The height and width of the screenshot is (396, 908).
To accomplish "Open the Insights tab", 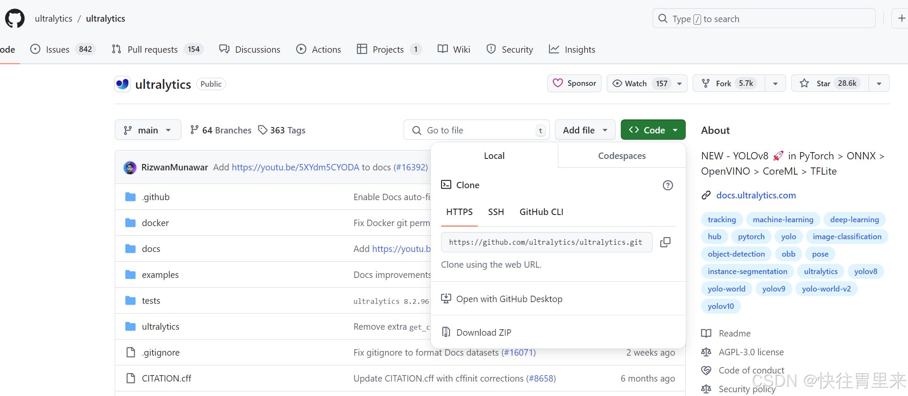I will pos(572,49).
